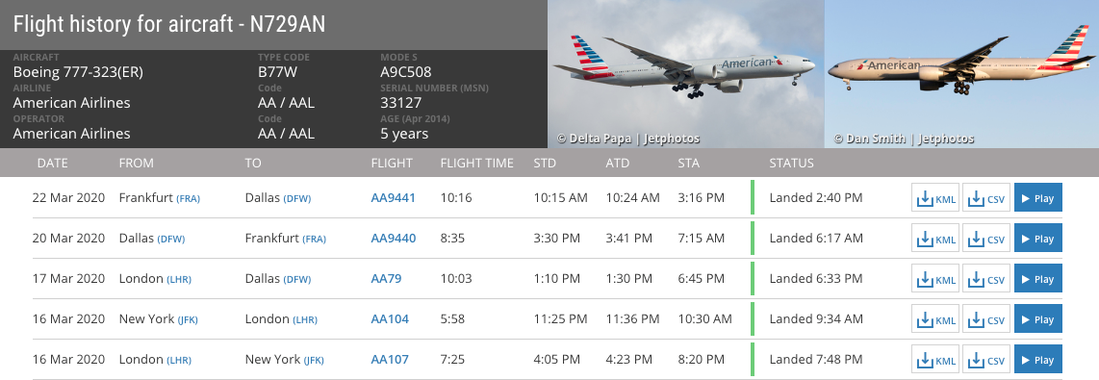Sort by the DATE column header

coord(53,163)
